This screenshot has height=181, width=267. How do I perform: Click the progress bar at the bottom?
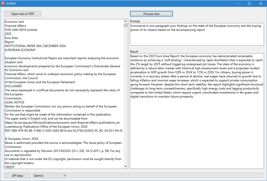(x=166, y=175)
